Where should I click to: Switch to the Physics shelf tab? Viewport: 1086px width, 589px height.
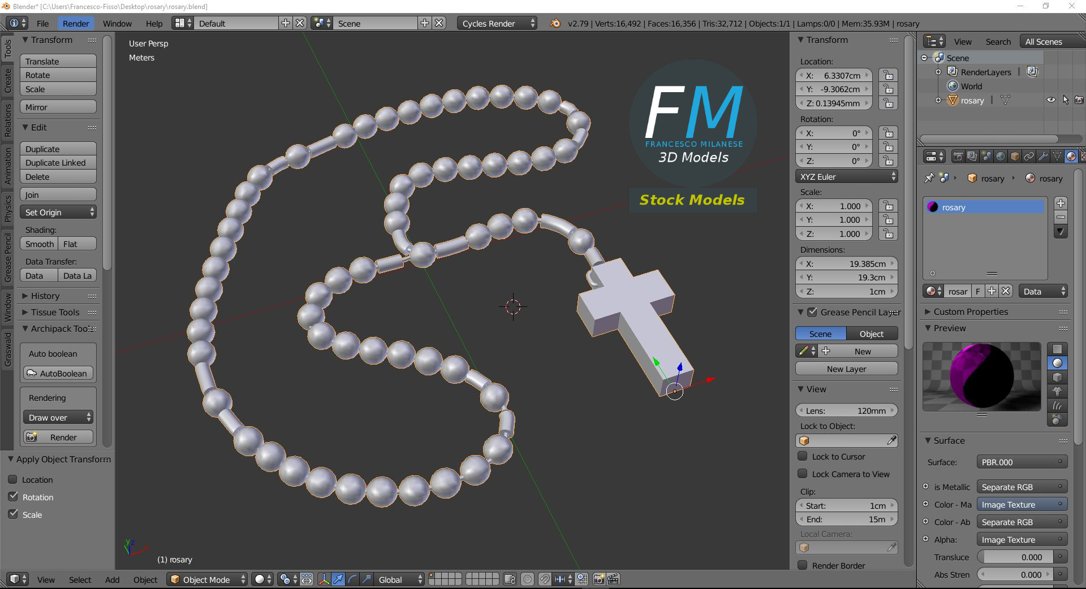(8, 208)
